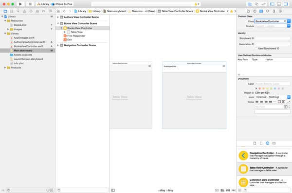Image resolution: width=292 pixels, height=193 pixels.
Task: Show the File inspector
Action: 248,11
